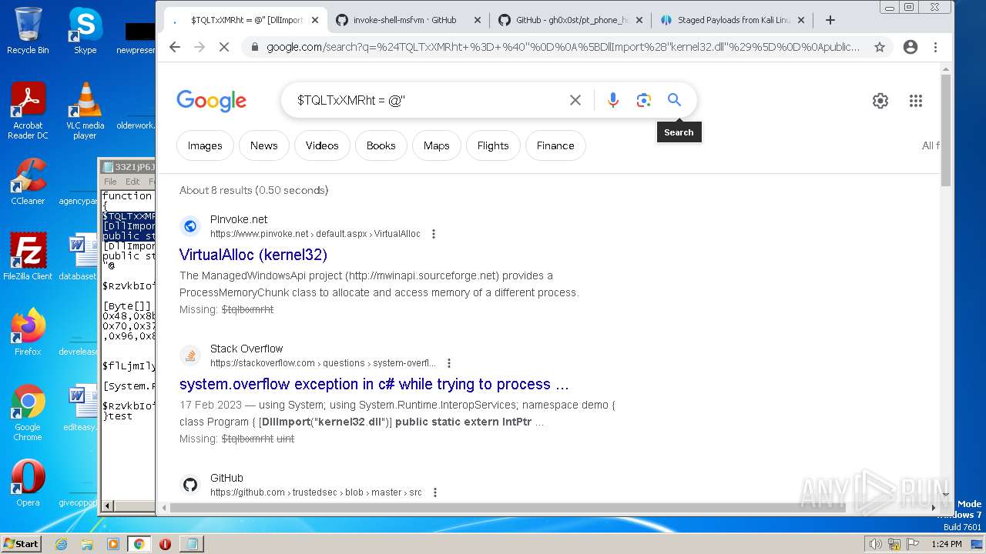Image resolution: width=986 pixels, height=554 pixels.
Task: Open Chrome profile avatar
Action: tap(911, 47)
